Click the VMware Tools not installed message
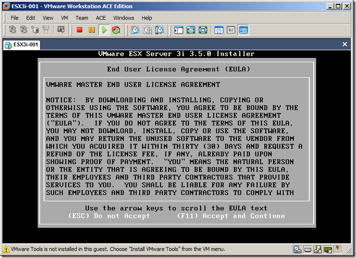This screenshot has width=356, height=258. (x=118, y=249)
